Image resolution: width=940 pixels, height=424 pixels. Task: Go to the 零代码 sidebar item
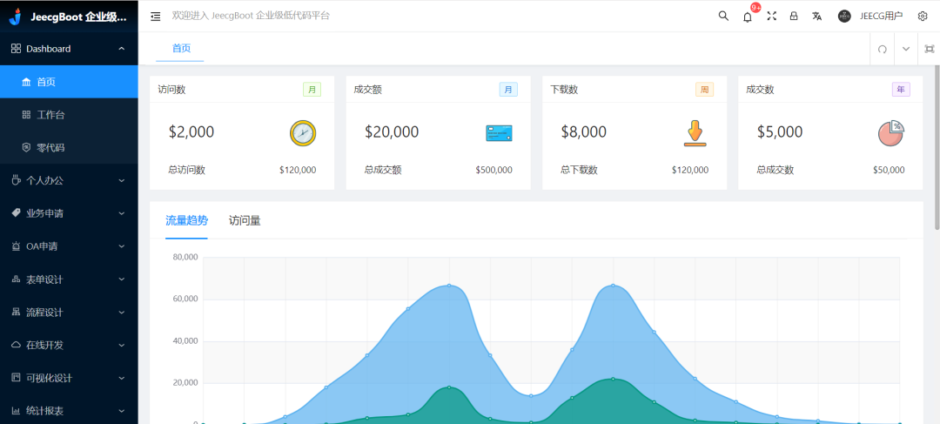pyautogui.click(x=50, y=148)
